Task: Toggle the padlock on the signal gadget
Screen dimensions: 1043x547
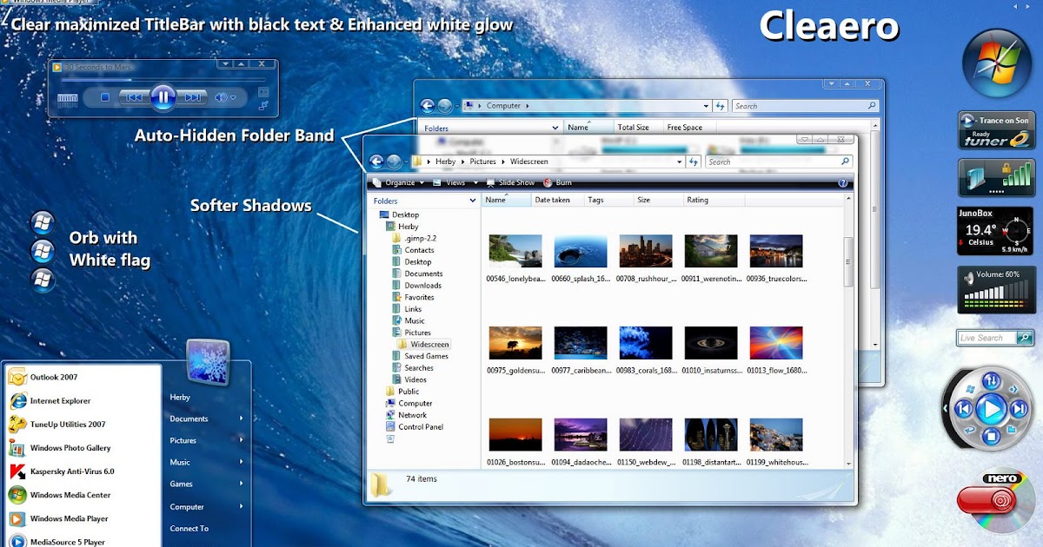Action: click(x=1006, y=167)
